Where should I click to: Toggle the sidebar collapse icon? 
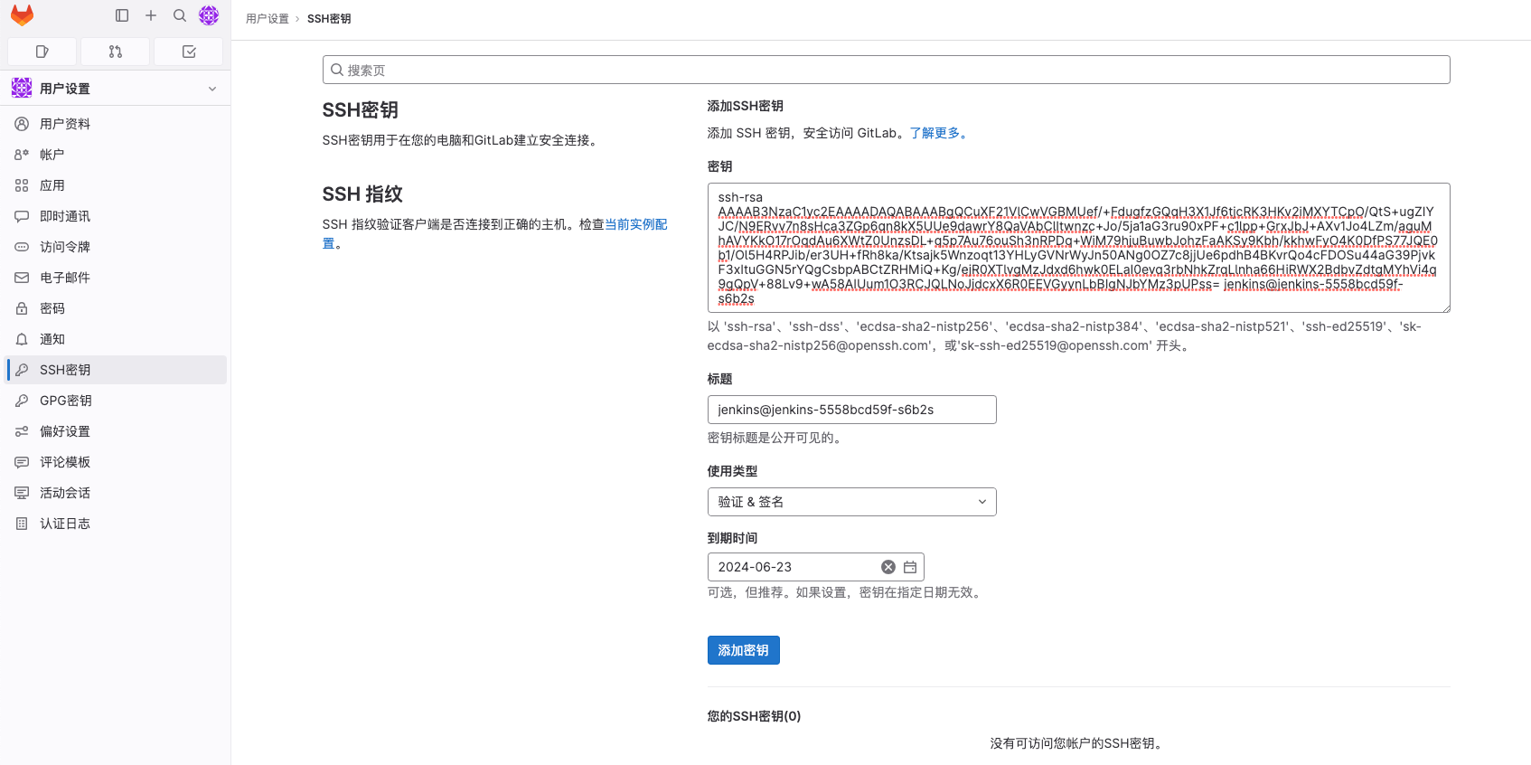point(122,15)
